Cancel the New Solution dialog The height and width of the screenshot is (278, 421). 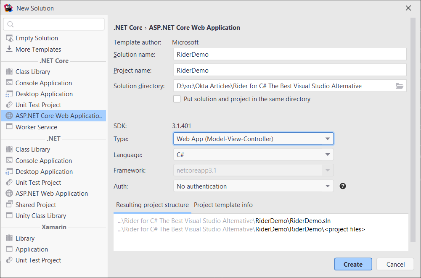[395, 264]
